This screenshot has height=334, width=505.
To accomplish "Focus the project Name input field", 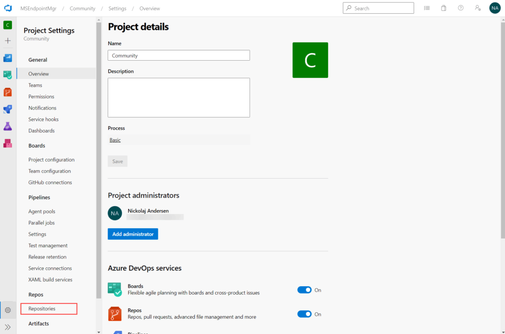I will 179,55.
